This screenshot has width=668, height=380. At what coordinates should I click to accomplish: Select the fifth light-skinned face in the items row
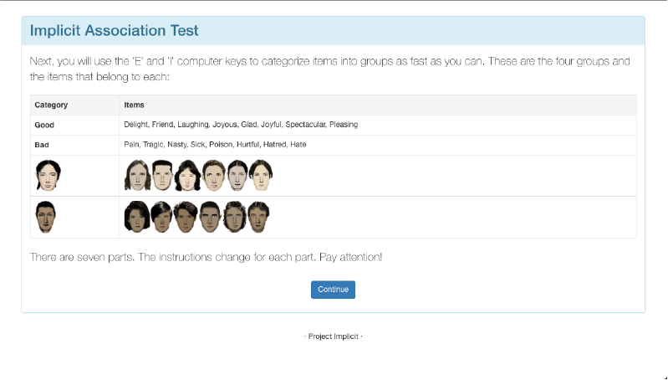pos(237,176)
